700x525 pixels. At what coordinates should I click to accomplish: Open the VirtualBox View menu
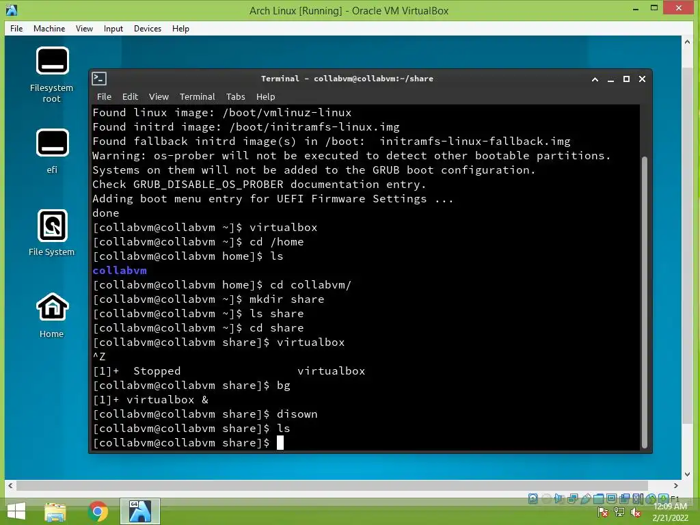pos(84,29)
